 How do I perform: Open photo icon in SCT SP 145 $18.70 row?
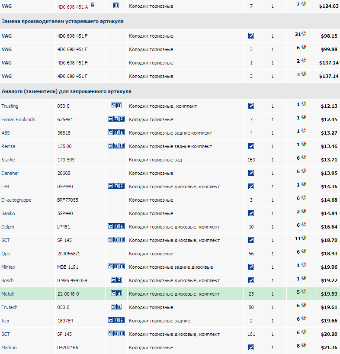tap(111, 240)
